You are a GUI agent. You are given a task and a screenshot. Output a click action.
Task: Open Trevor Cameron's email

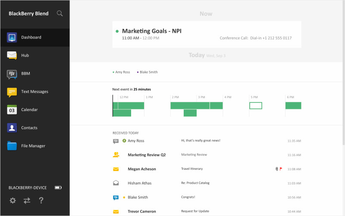[x=207, y=211]
